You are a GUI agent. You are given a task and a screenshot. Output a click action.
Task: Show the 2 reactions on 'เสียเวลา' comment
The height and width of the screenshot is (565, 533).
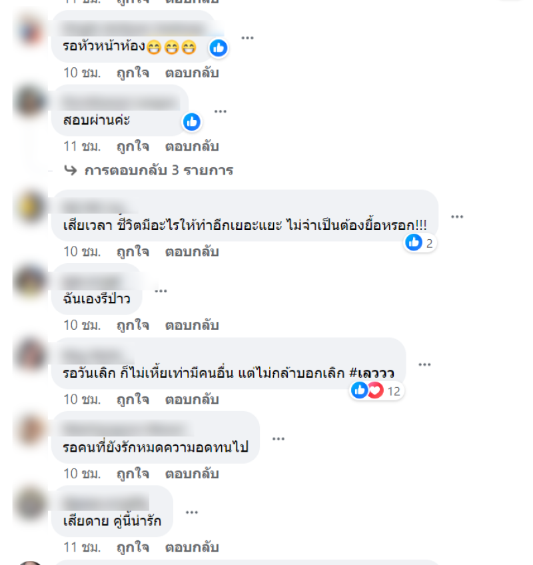pyautogui.click(x=420, y=243)
